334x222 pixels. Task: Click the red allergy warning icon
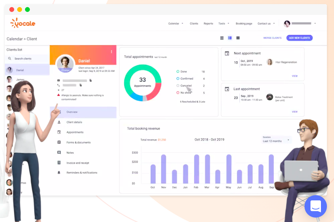coord(59,95)
